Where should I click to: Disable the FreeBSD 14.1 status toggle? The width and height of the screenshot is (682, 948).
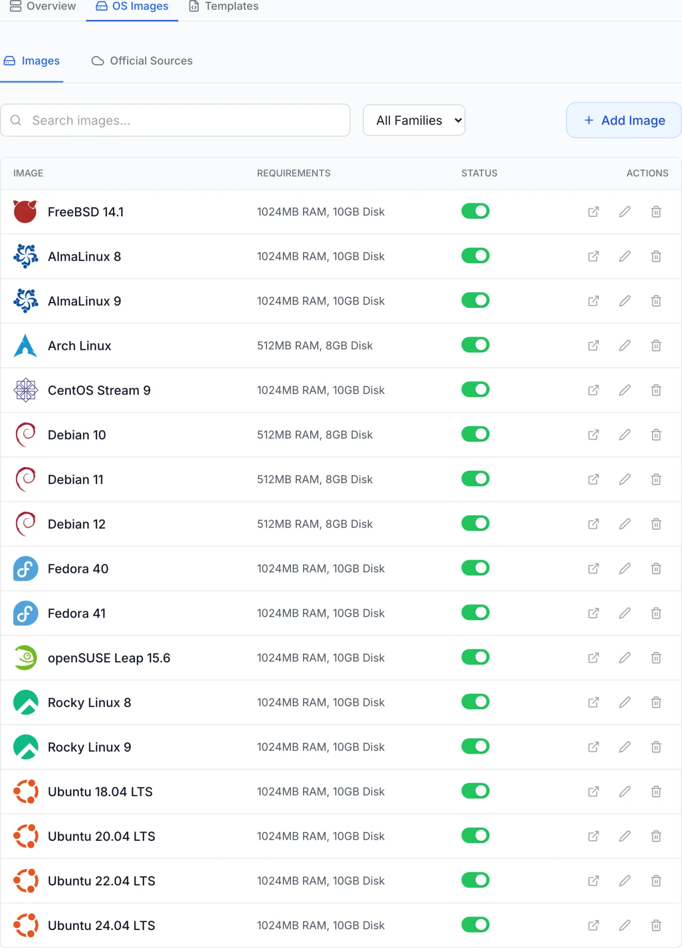(475, 211)
